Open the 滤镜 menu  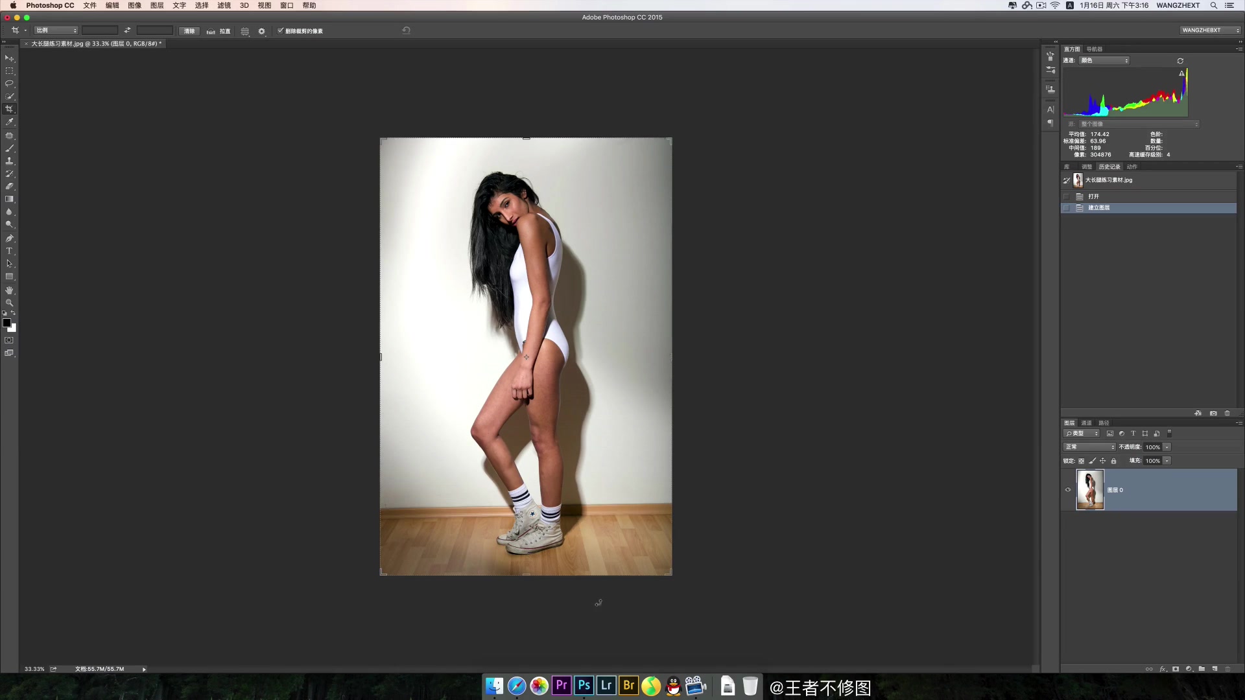pyautogui.click(x=224, y=5)
